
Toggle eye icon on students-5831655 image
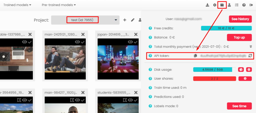tap(130, 100)
